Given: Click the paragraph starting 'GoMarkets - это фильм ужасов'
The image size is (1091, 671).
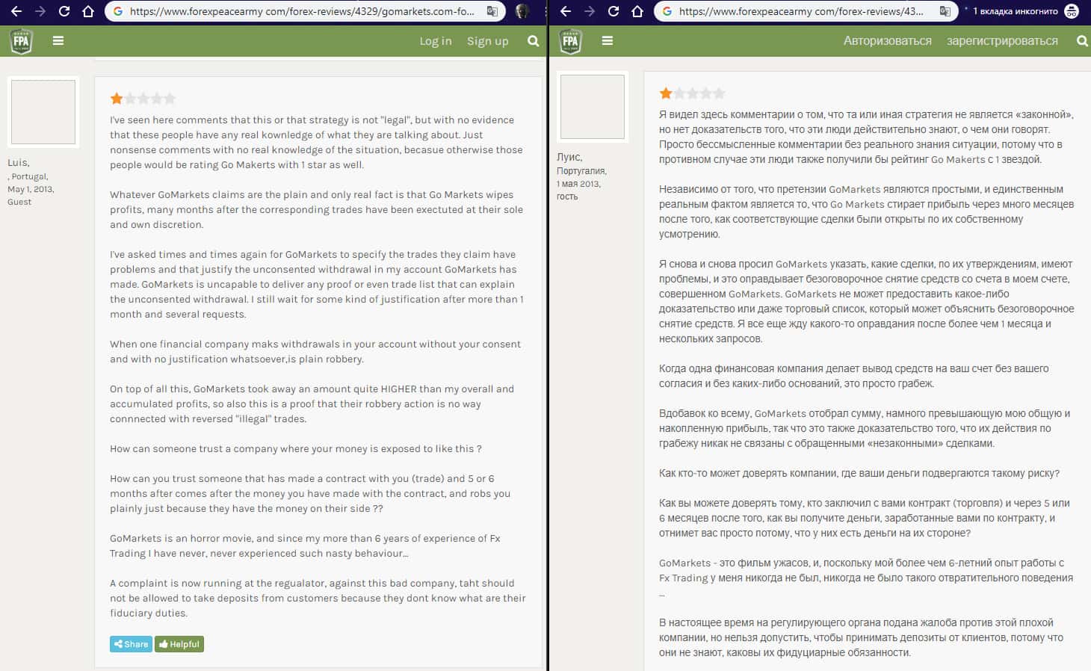Looking at the screenshot, I should [866, 578].
